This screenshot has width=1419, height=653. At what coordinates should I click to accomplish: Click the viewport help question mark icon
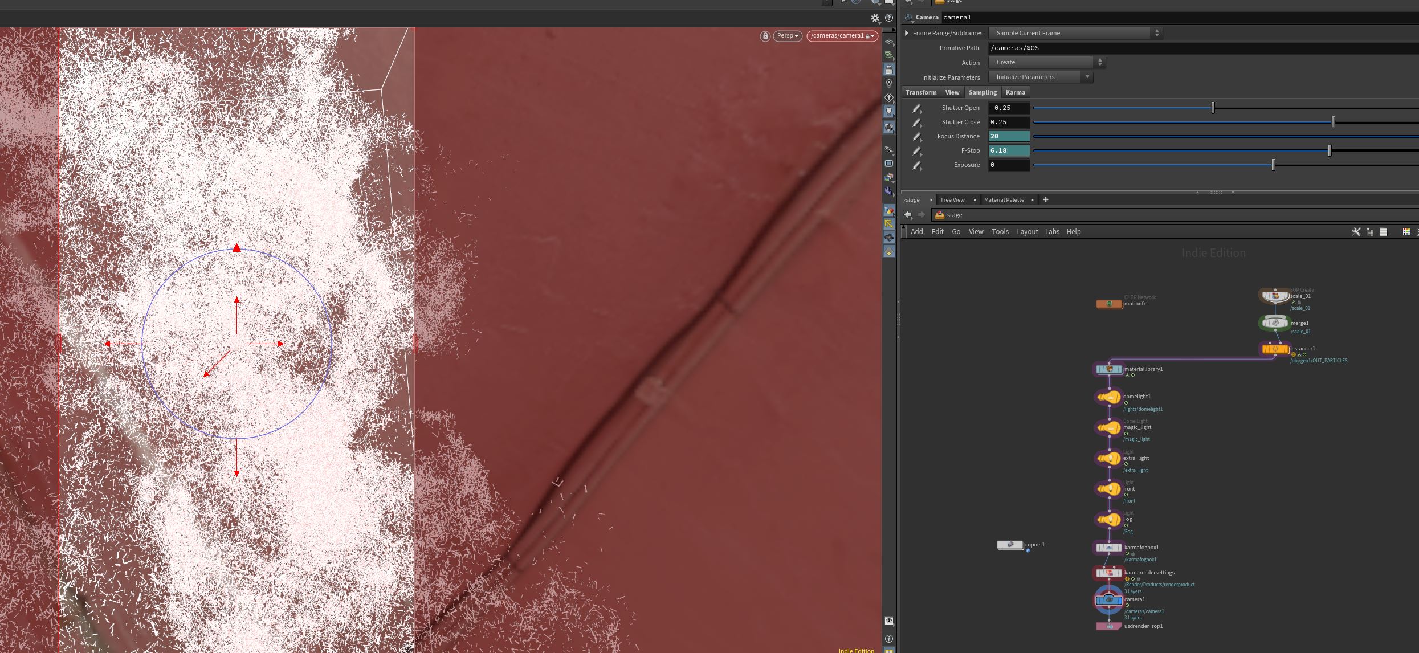888,18
